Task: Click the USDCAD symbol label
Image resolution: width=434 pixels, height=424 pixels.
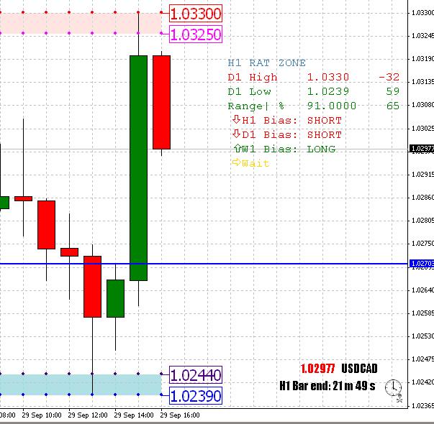Action: (359, 369)
